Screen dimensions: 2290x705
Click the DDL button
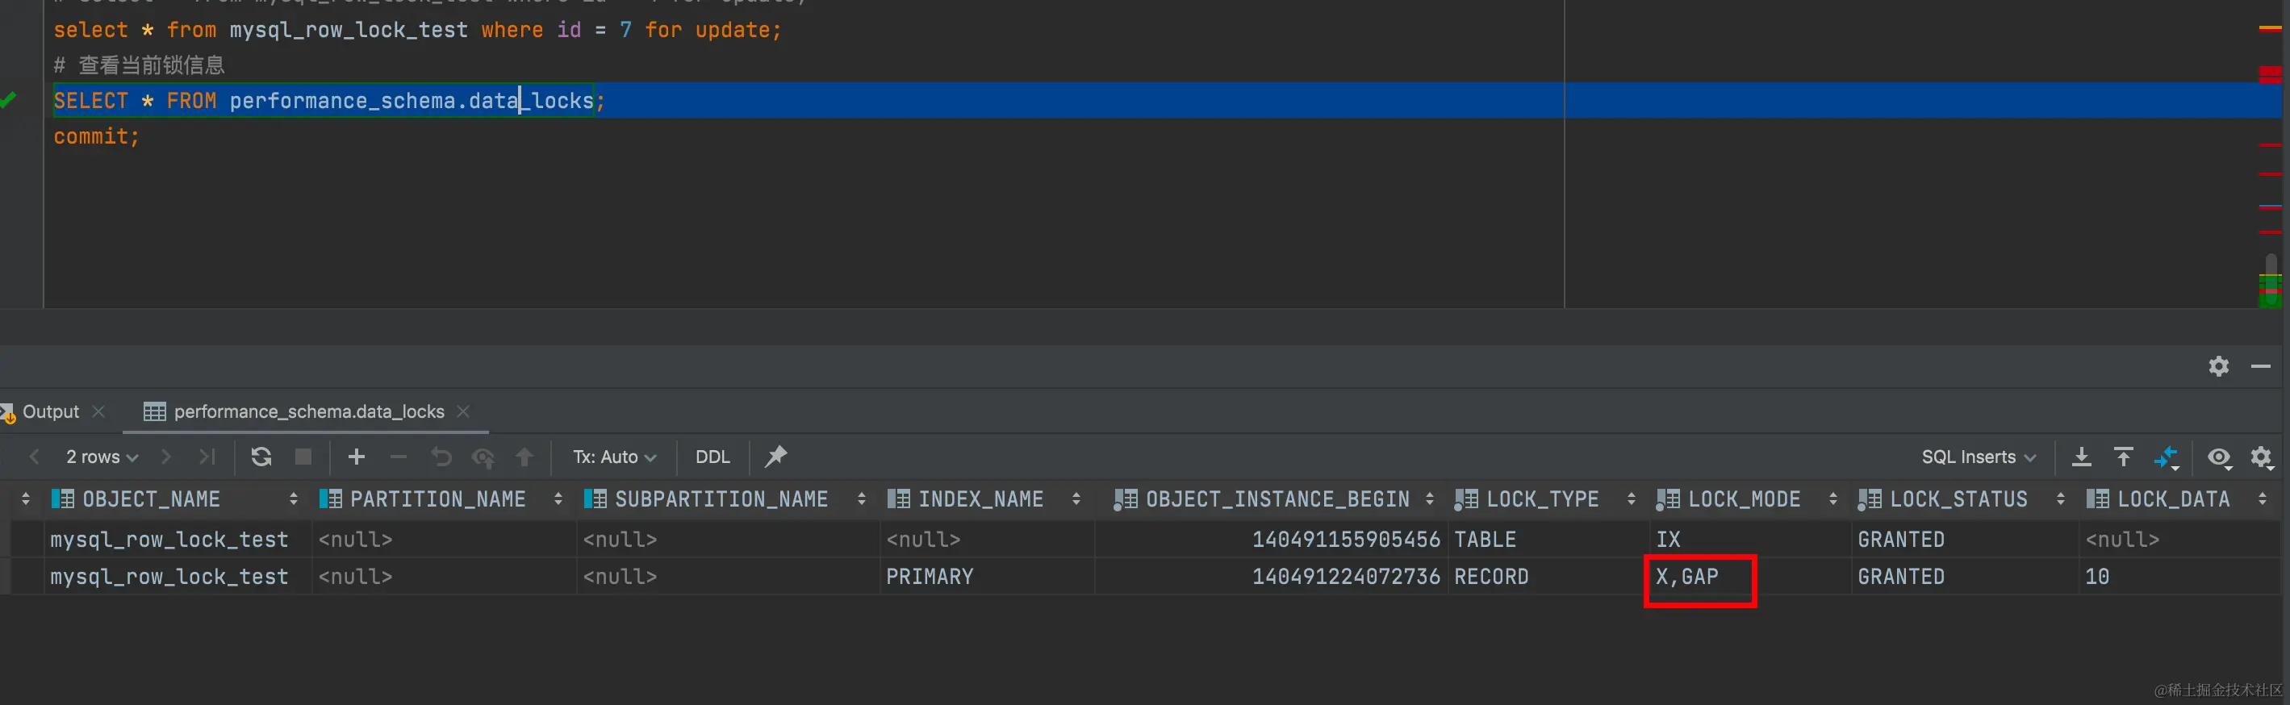pyautogui.click(x=712, y=457)
